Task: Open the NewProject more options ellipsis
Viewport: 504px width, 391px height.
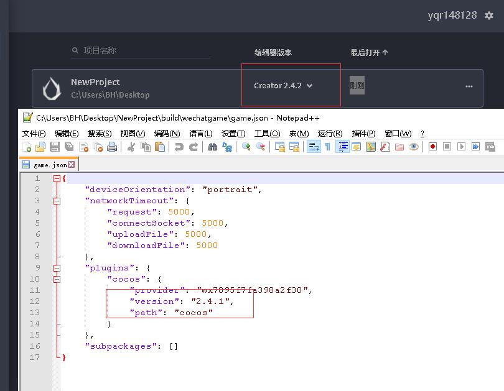Action: click(x=469, y=86)
